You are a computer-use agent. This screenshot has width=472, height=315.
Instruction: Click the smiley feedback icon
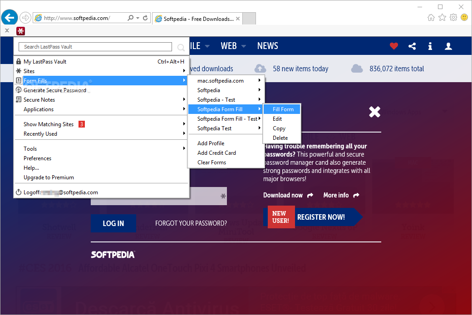[x=464, y=17]
